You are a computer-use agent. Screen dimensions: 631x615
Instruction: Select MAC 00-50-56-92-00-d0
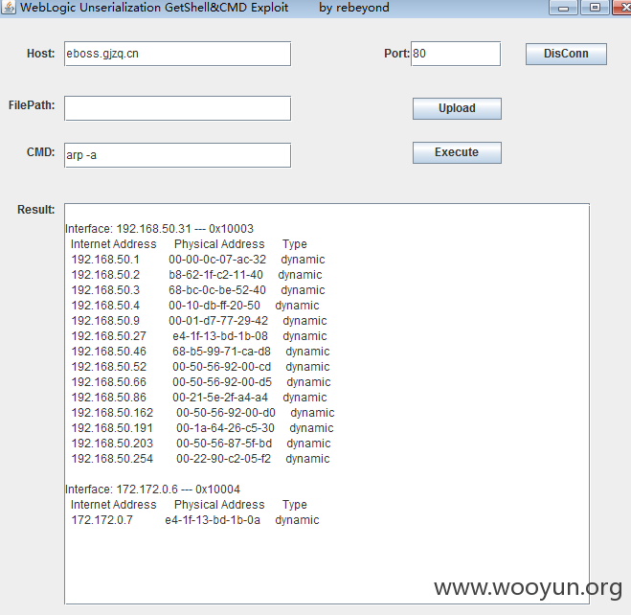(226, 413)
